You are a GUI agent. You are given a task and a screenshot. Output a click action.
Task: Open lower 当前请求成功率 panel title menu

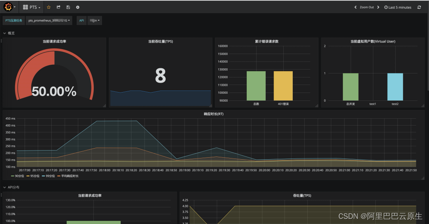pos(90,195)
